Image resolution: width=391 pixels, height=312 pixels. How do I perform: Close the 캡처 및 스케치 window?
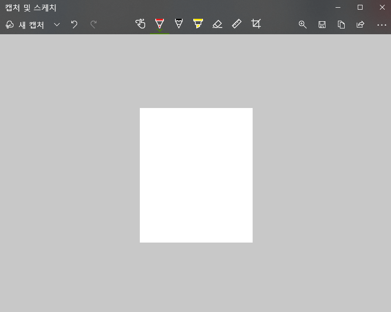tap(382, 8)
